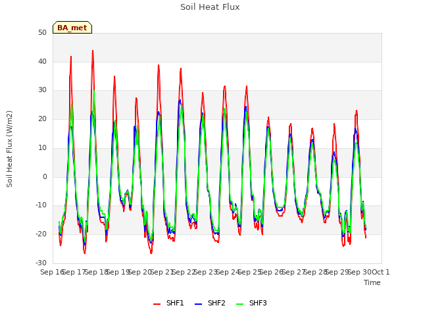This screenshot has height=316, width=421.
Task: Click the y-axis label '0'
Action: (45, 177)
